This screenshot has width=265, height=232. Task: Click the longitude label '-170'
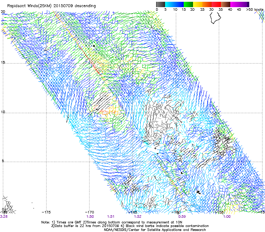pos(90,212)
